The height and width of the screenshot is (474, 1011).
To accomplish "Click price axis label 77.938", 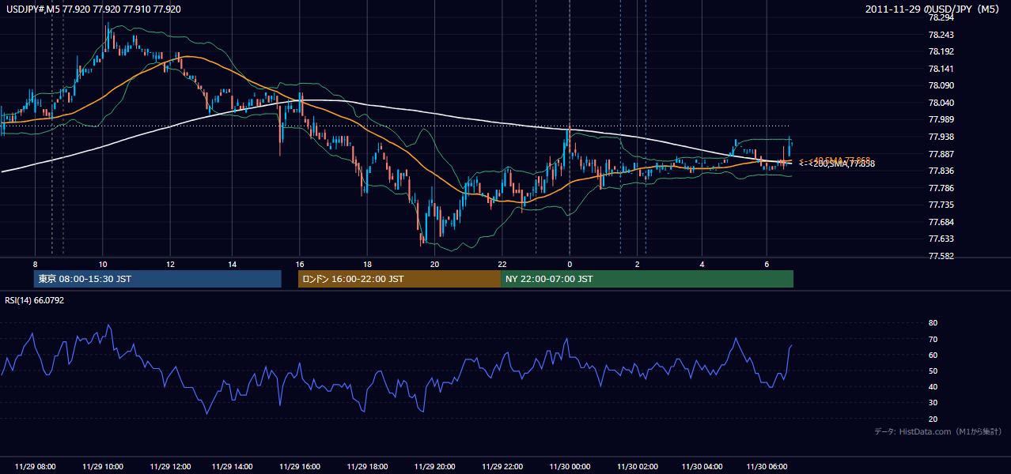I will pyautogui.click(x=941, y=137).
